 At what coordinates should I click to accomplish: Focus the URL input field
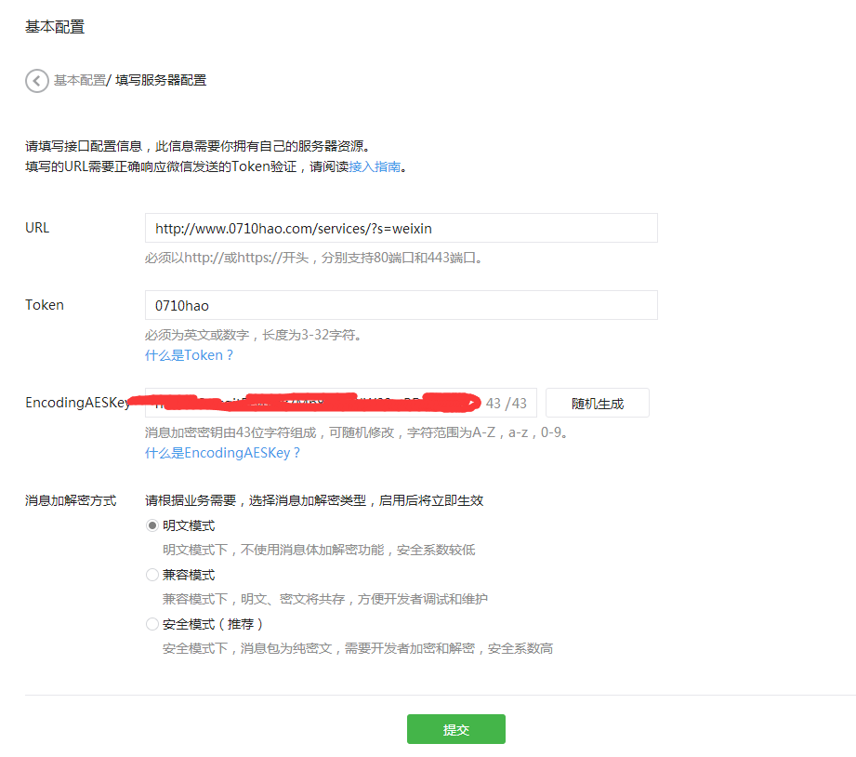point(401,228)
